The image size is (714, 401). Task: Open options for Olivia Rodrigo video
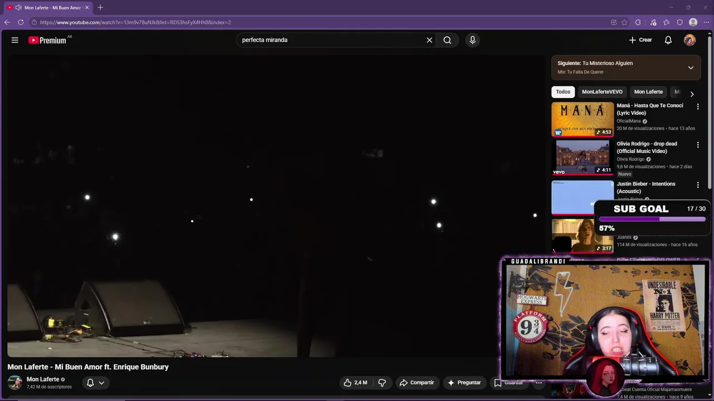click(698, 145)
